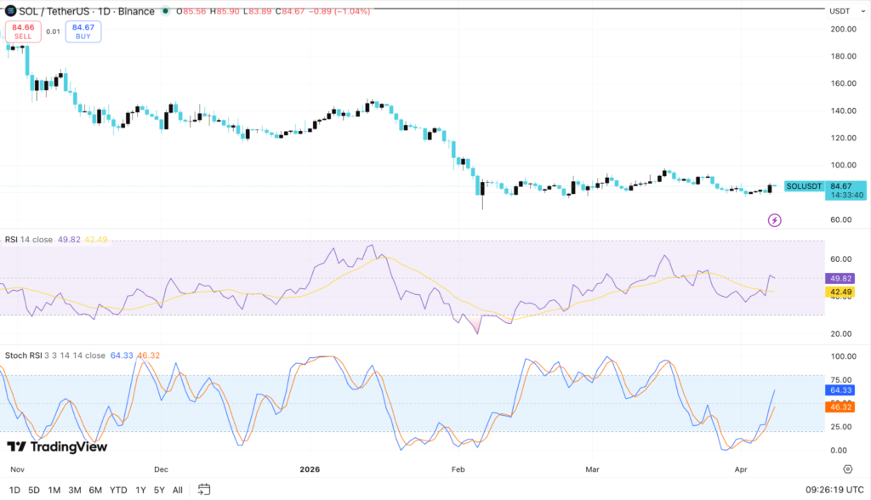Switch to the YTD range
Screen dimensions: 871x500
[117, 491]
